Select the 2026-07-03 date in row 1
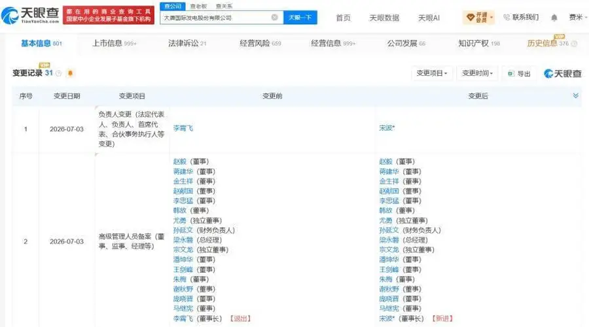The width and height of the screenshot is (589, 327). click(x=67, y=129)
